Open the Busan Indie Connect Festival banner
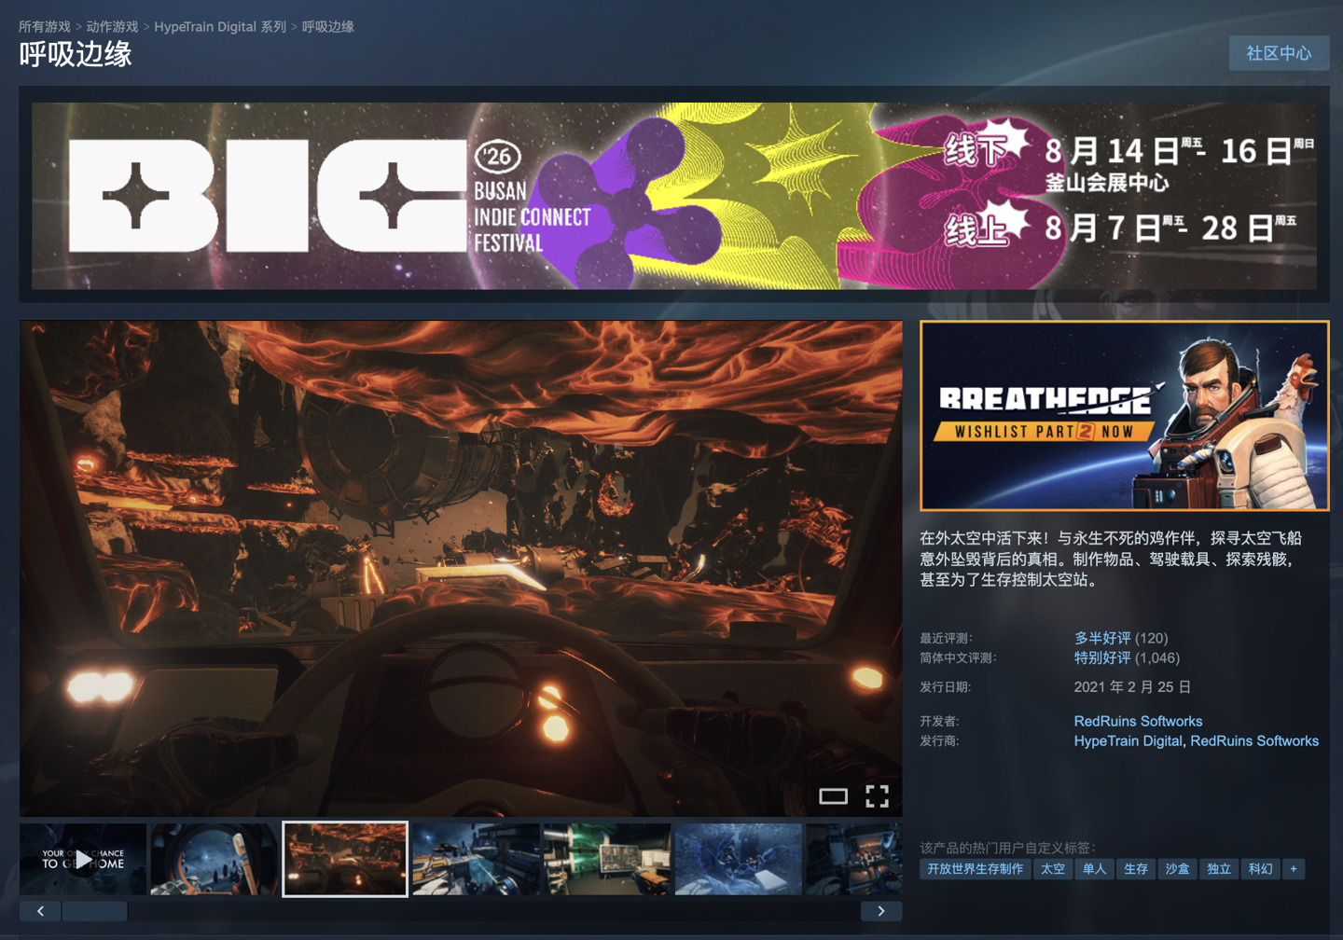The width and height of the screenshot is (1343, 940). coord(674,196)
